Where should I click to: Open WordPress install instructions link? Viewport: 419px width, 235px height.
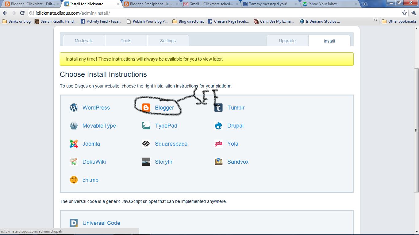[x=96, y=108]
